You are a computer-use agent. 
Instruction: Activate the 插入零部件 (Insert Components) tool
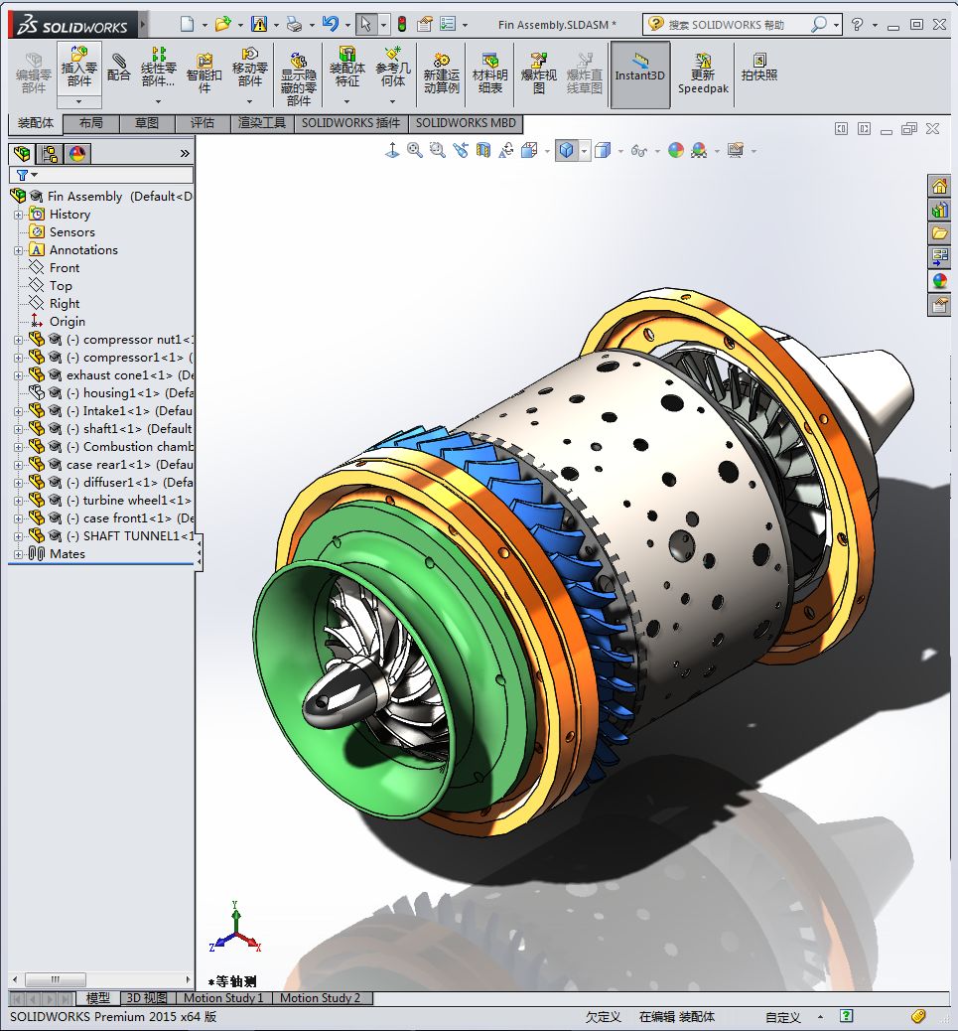(x=79, y=70)
